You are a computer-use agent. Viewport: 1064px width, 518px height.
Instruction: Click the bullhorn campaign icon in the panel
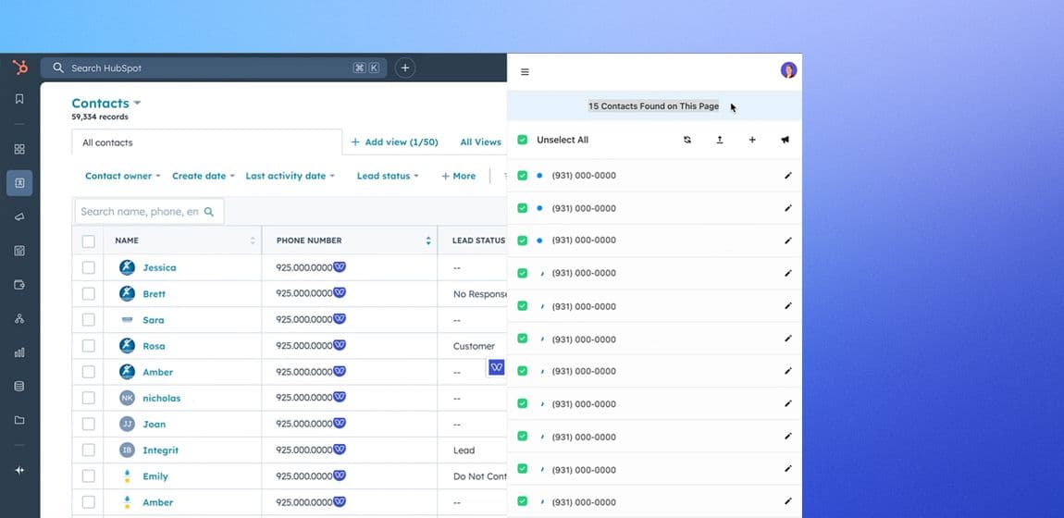point(785,140)
